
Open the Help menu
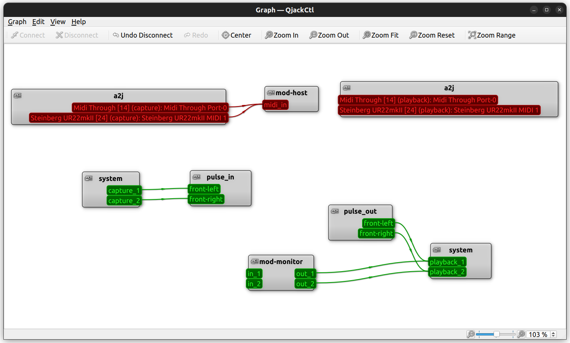pyautogui.click(x=79, y=21)
